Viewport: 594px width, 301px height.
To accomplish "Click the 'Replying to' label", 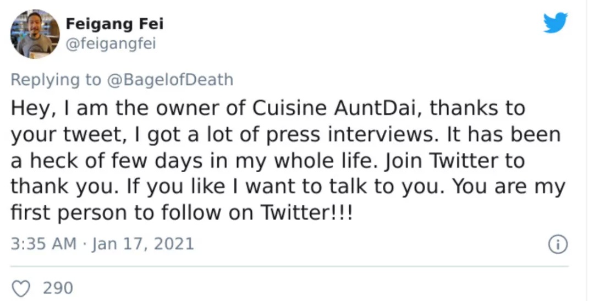I will point(56,80).
